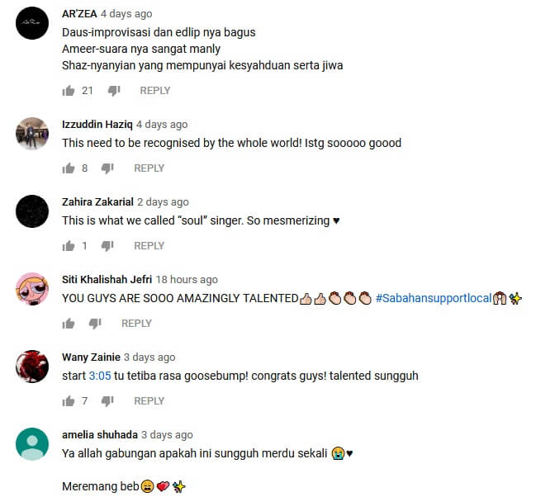Reply to Izzuddin Haziq's comment
The image size is (536, 497).
[149, 168]
